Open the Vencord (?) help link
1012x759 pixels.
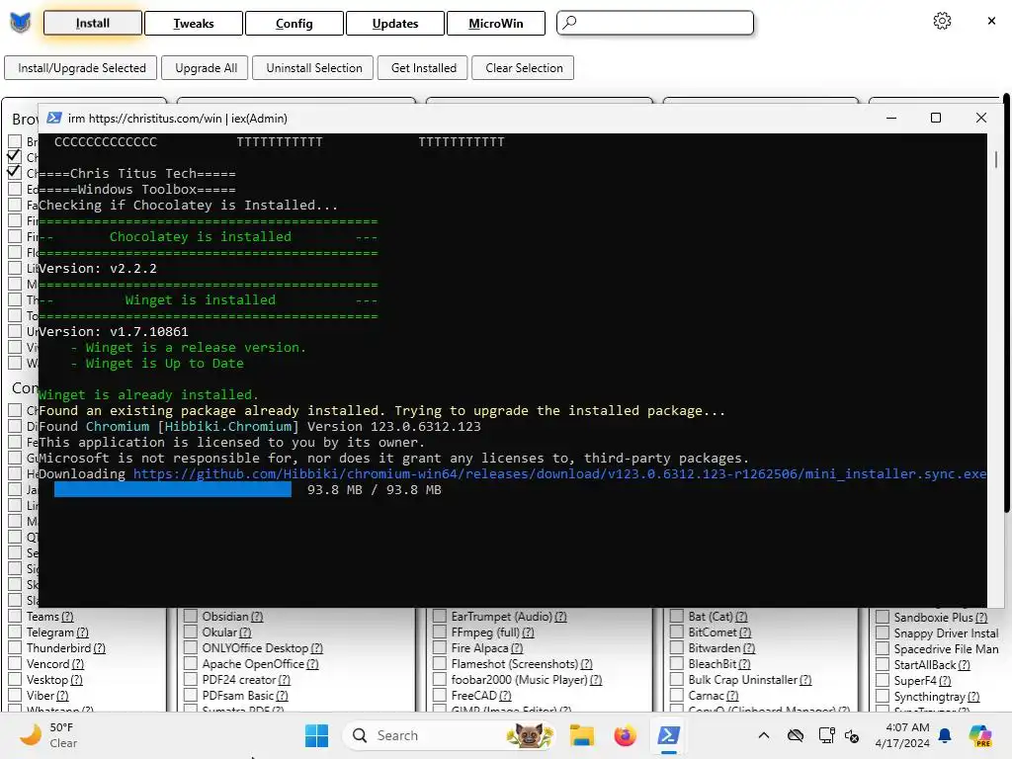point(77,664)
